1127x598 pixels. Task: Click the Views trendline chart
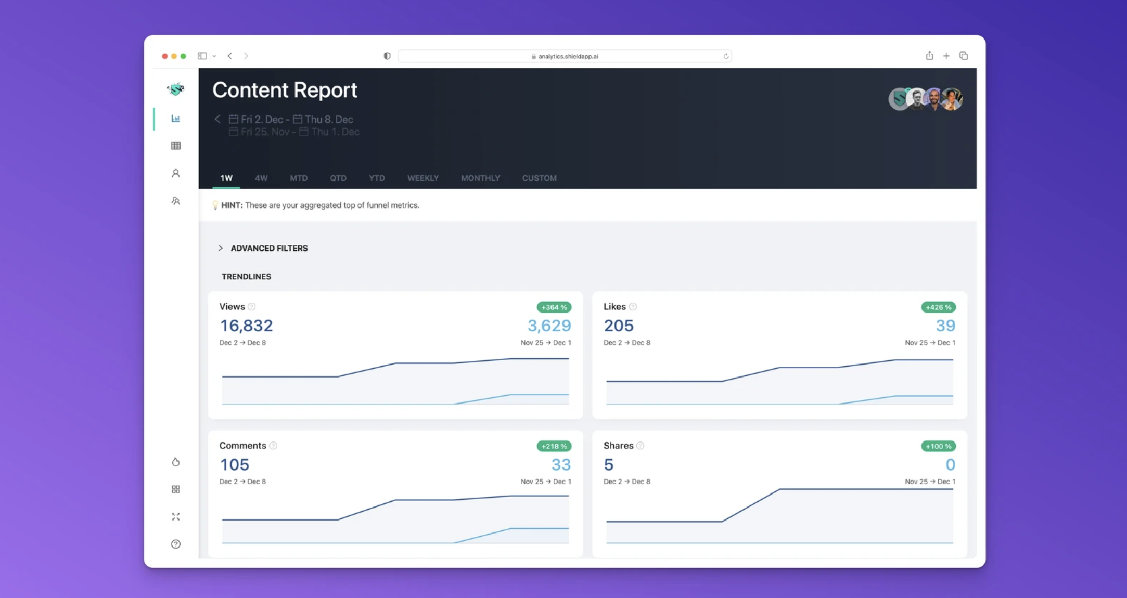point(395,381)
